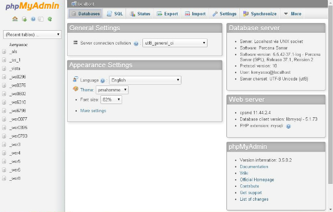Open the Theme dropdown showing pmahomme

point(112,90)
